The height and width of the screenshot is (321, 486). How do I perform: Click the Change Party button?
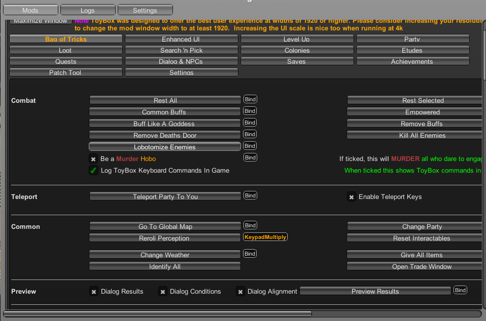(x=415, y=226)
